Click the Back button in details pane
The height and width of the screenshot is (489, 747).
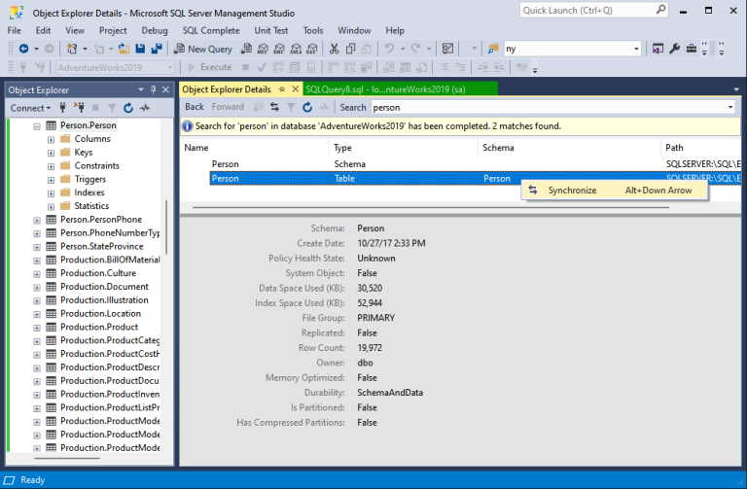(x=195, y=107)
